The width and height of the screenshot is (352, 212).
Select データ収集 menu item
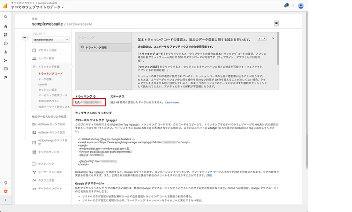45,79
